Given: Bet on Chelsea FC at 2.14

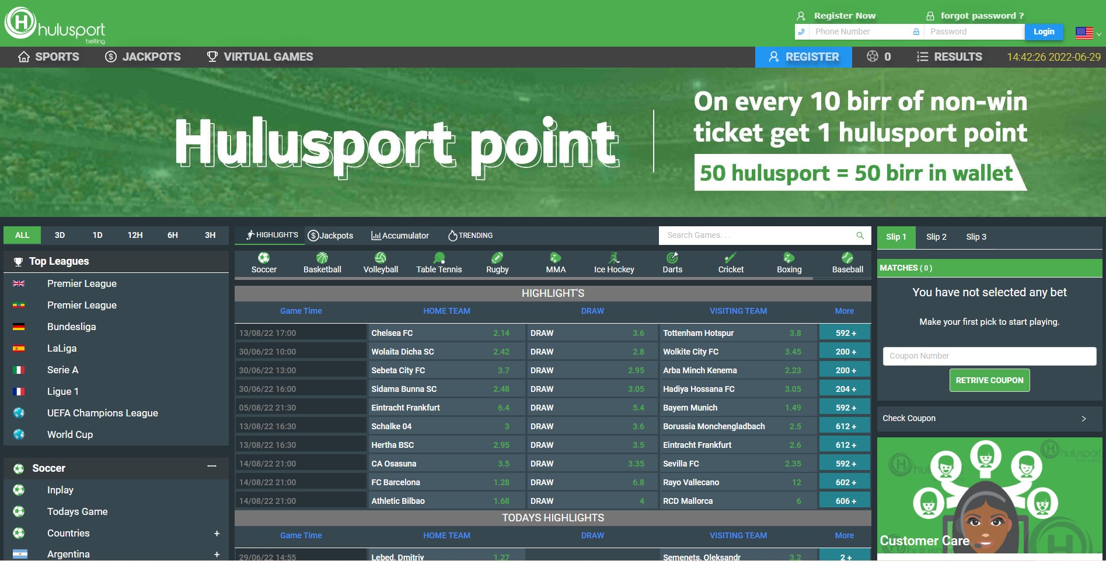Looking at the screenshot, I should click(x=446, y=333).
